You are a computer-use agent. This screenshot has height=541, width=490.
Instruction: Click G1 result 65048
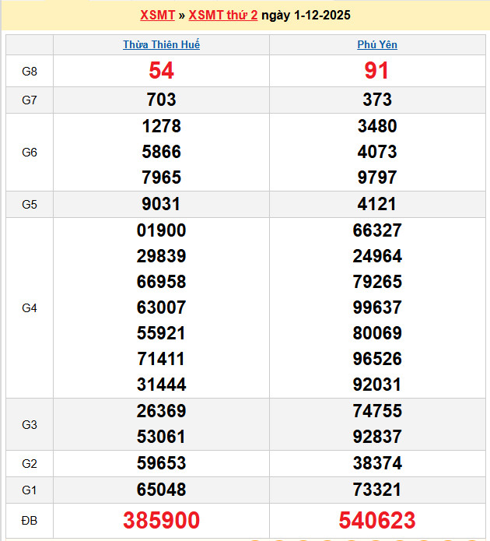(x=161, y=489)
